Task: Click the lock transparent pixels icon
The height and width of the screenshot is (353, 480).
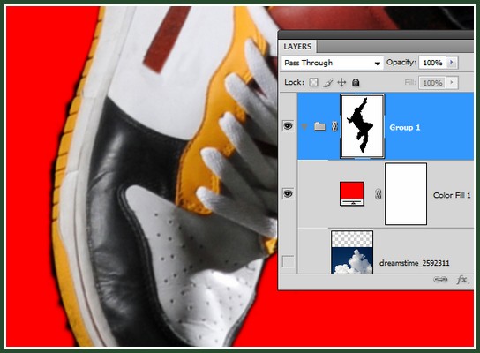Action: point(313,82)
